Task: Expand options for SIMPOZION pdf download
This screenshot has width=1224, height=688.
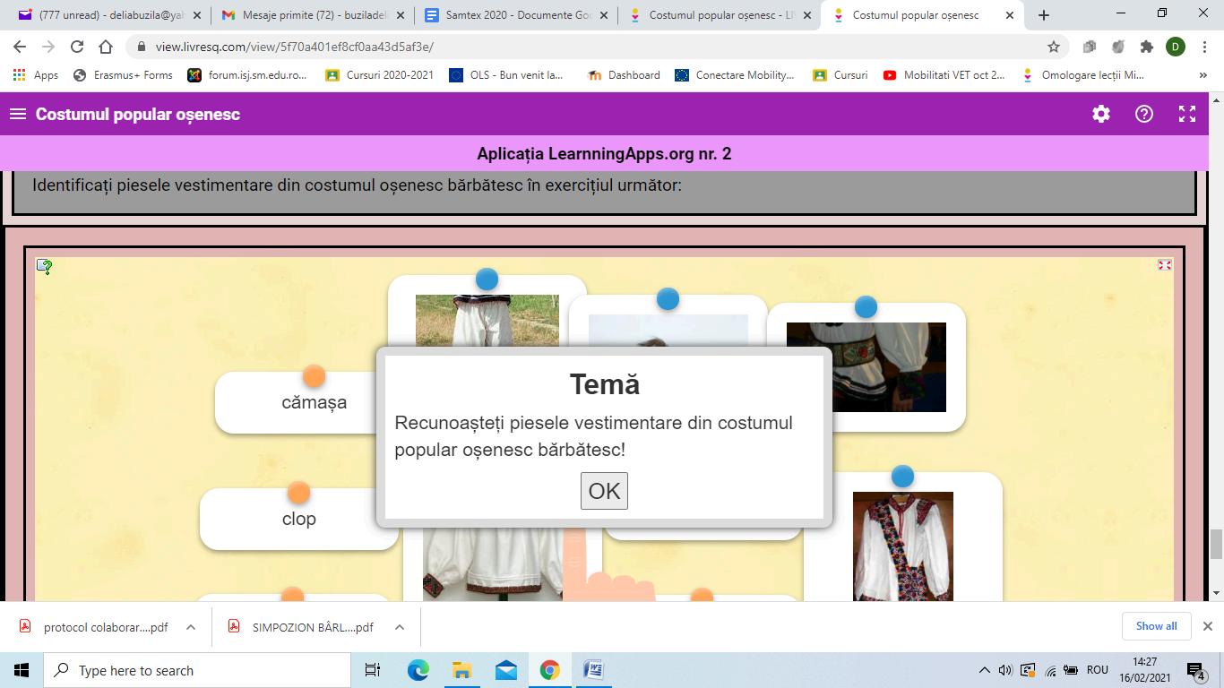Action: tap(400, 627)
